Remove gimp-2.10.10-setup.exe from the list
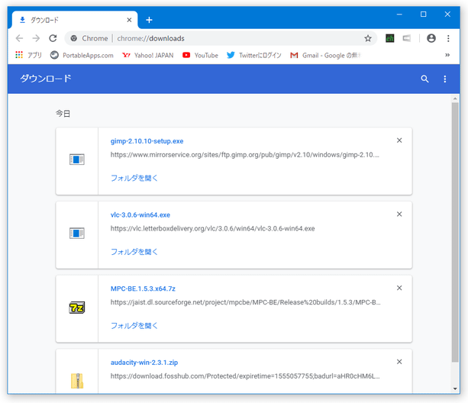The image size is (468, 403). click(x=399, y=140)
